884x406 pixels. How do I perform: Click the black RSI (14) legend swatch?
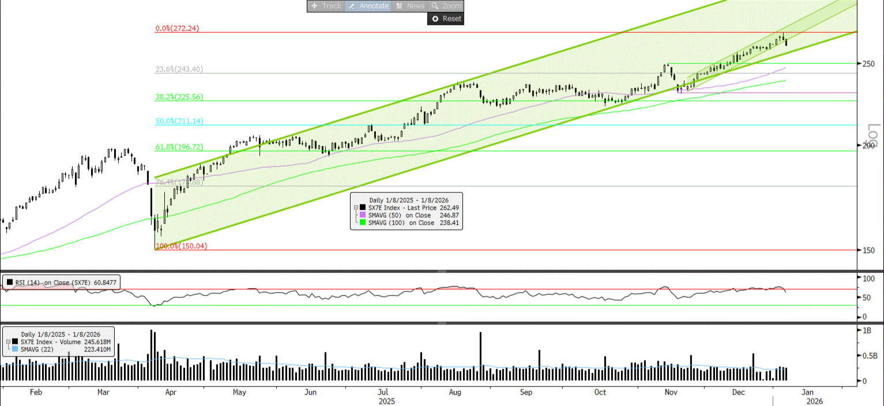point(10,283)
